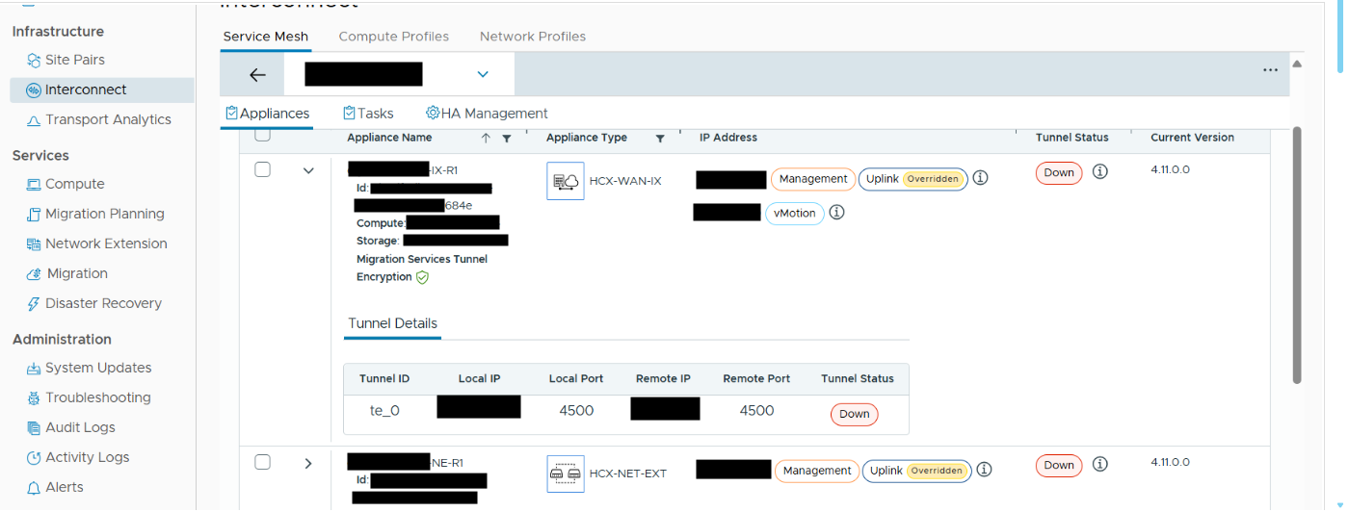1349x512 pixels.
Task: Open the service mesh name dropdown
Action: pyautogui.click(x=483, y=74)
